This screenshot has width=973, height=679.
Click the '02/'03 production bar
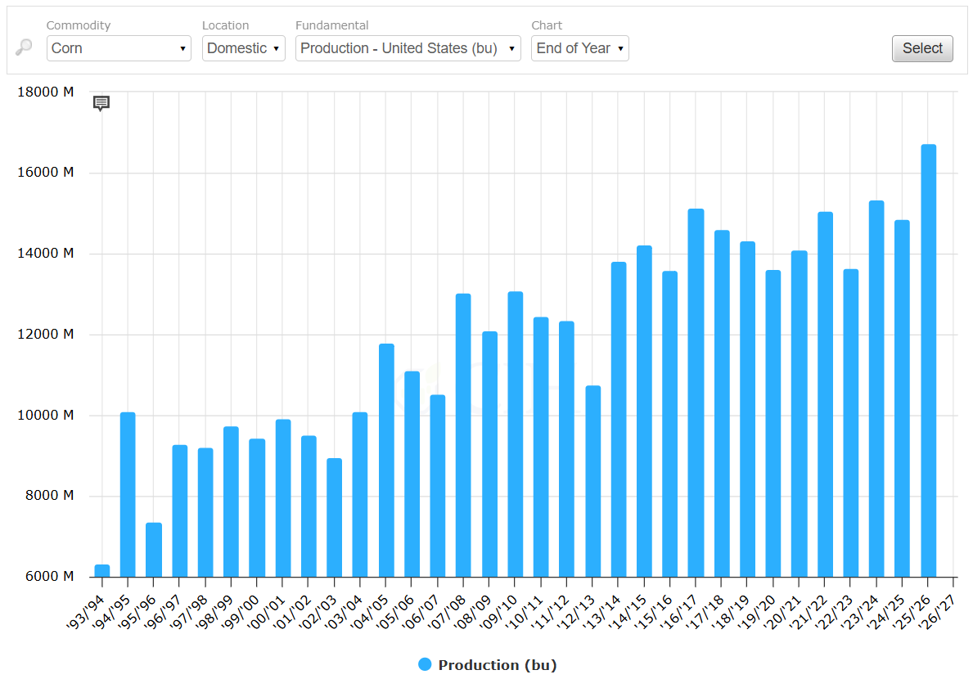(x=335, y=517)
